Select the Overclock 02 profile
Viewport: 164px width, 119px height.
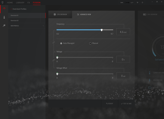pyautogui.click(x=27, y=20)
